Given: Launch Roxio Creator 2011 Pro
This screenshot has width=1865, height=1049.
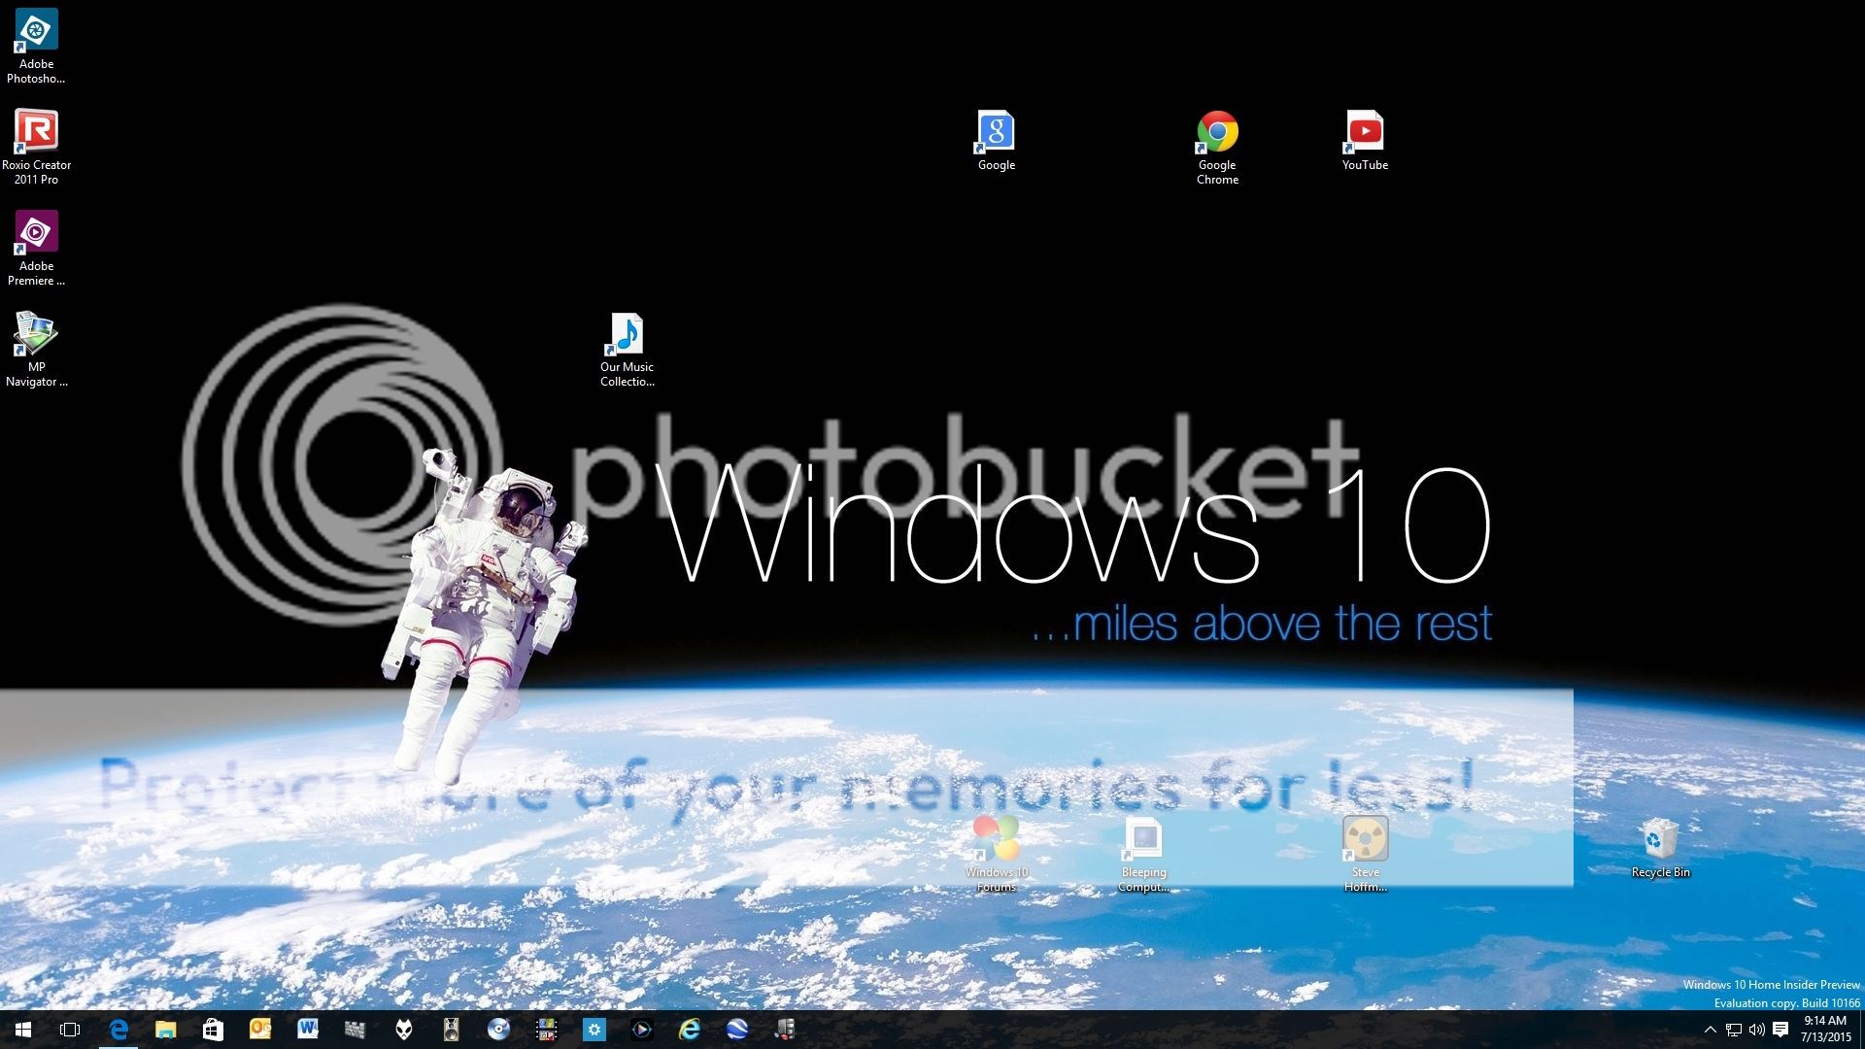Looking at the screenshot, I should (x=36, y=131).
